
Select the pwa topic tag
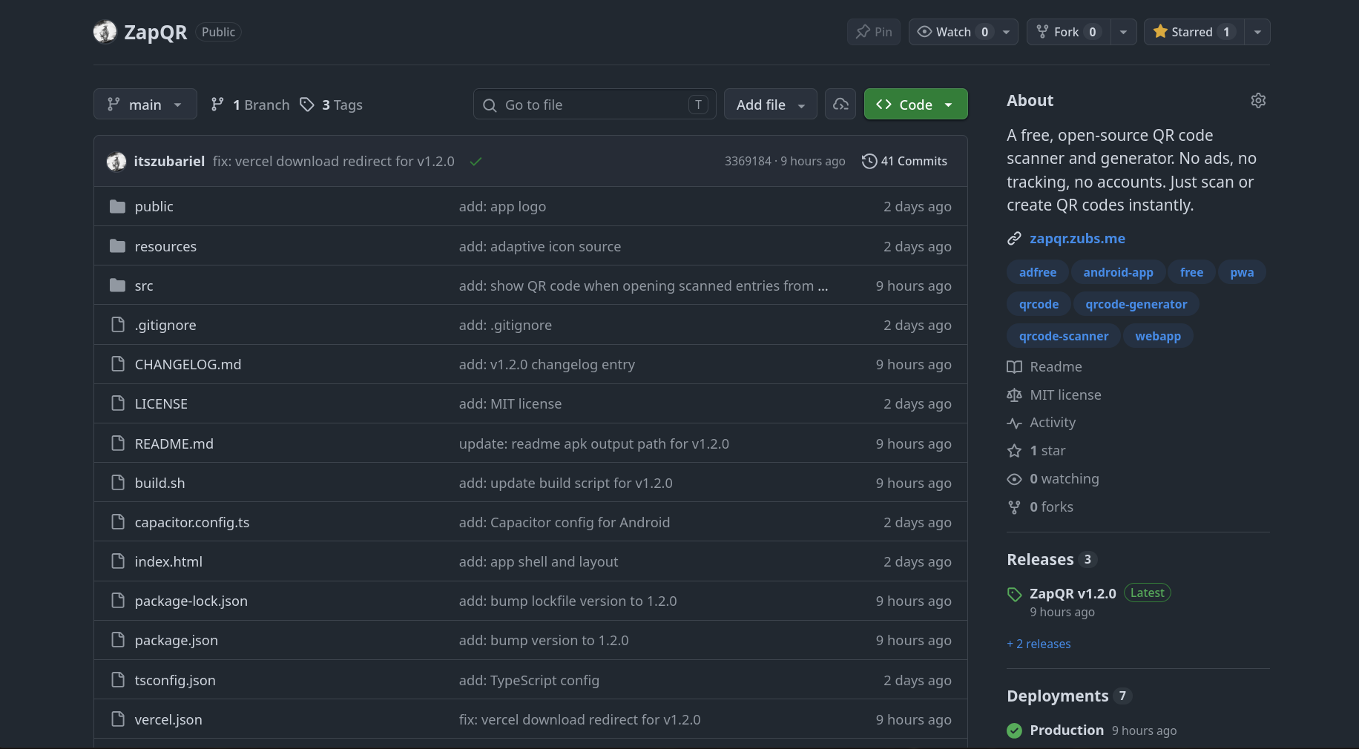(x=1242, y=272)
